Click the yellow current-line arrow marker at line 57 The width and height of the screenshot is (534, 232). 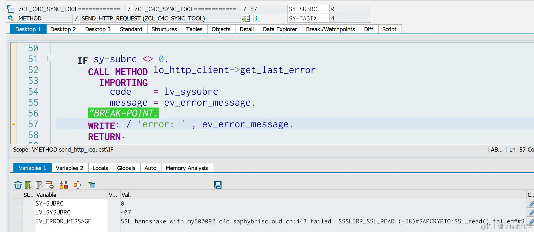point(13,123)
